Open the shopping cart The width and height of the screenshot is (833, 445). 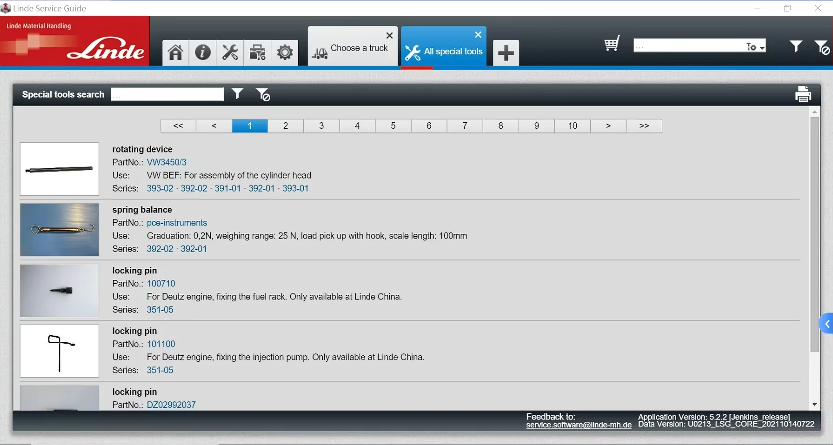click(612, 44)
